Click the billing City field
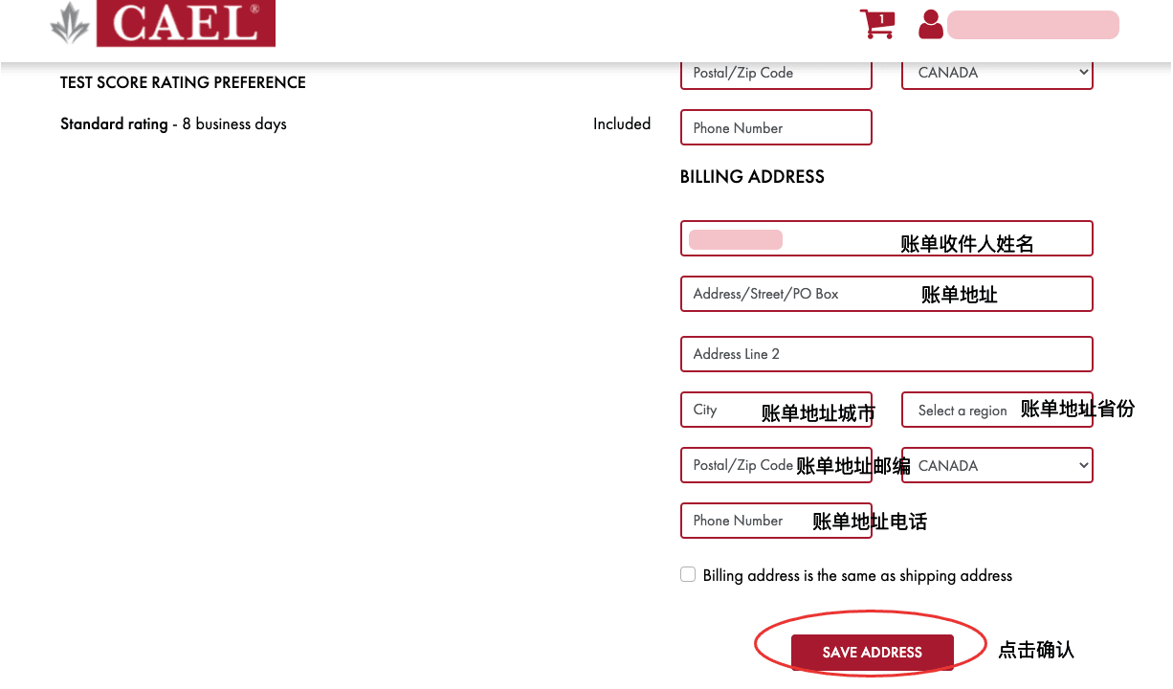Image resolution: width=1173 pixels, height=689 pixels. pos(776,410)
